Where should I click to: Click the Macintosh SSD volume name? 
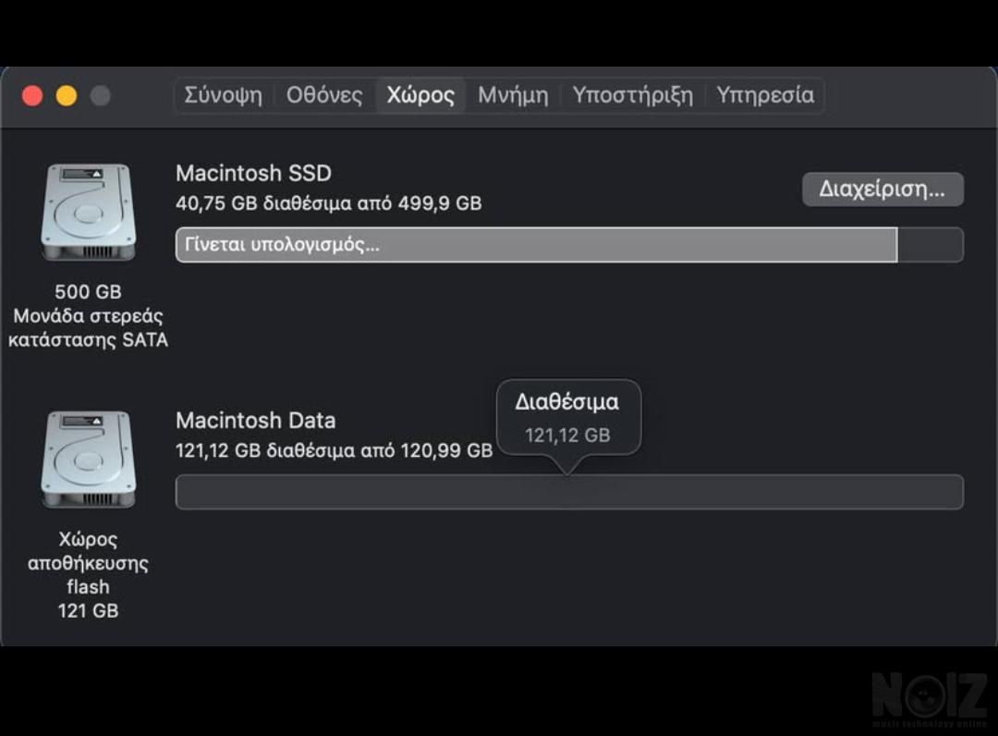[253, 173]
